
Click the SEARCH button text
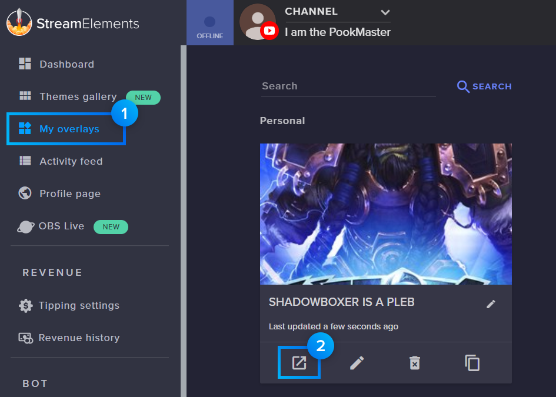click(x=492, y=86)
